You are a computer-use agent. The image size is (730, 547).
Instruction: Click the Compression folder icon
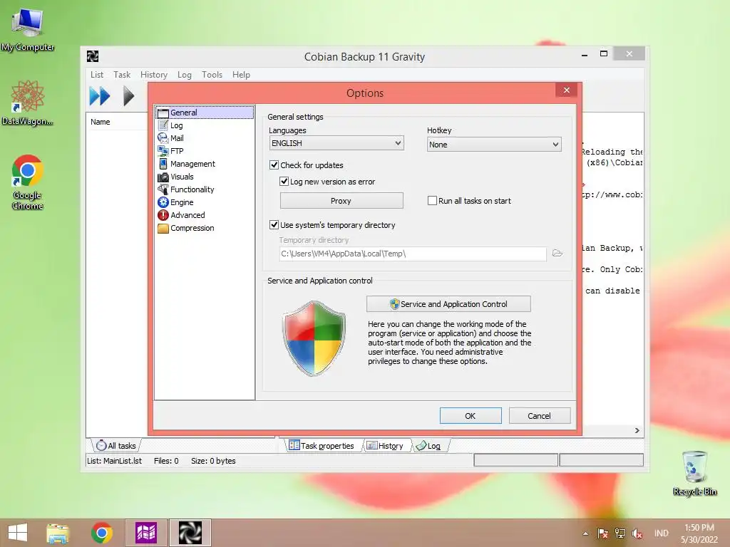(x=163, y=228)
